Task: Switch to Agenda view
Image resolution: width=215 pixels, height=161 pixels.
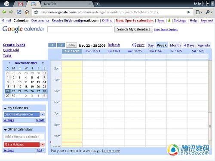Action: tap(204, 46)
